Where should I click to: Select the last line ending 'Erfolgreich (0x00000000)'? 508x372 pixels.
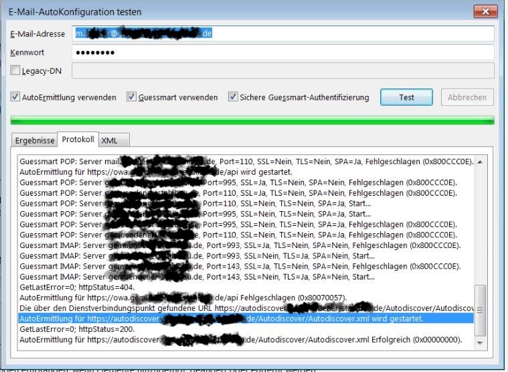(x=240, y=340)
